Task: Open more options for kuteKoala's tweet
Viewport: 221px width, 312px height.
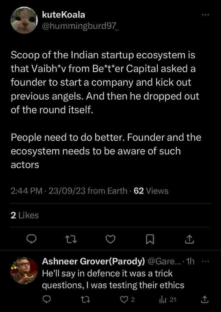Action: tap(206, 15)
